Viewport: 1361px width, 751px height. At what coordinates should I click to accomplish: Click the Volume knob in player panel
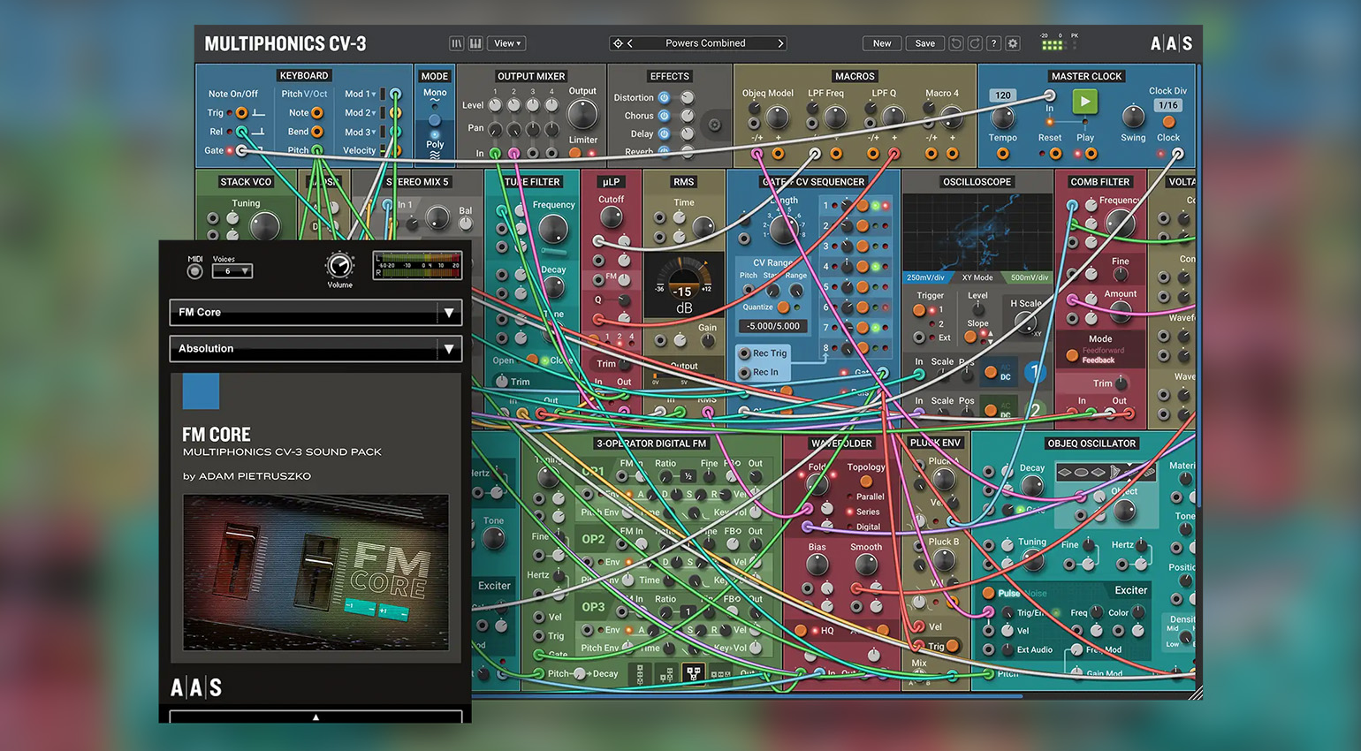[x=339, y=265]
